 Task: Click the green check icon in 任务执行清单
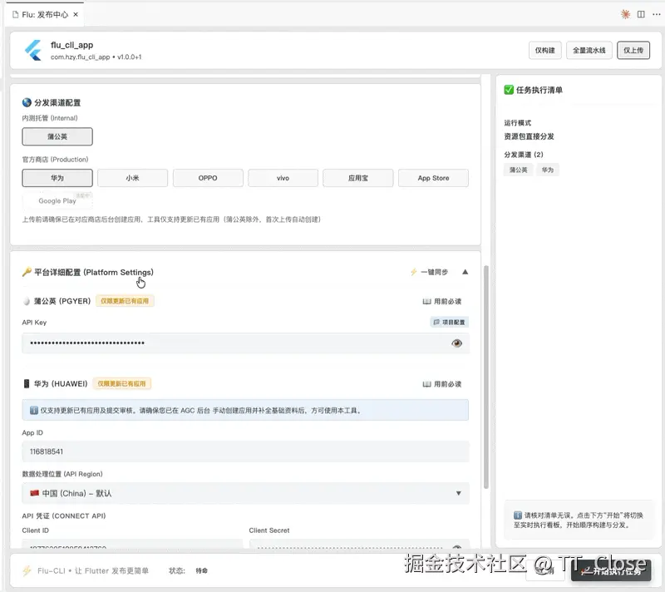click(x=509, y=90)
